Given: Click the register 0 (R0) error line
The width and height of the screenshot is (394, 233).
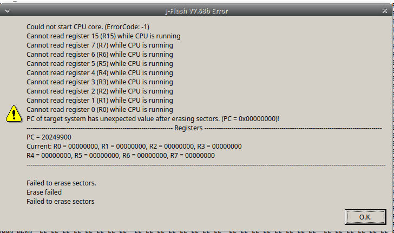Looking at the screenshot, I should 100,109.
